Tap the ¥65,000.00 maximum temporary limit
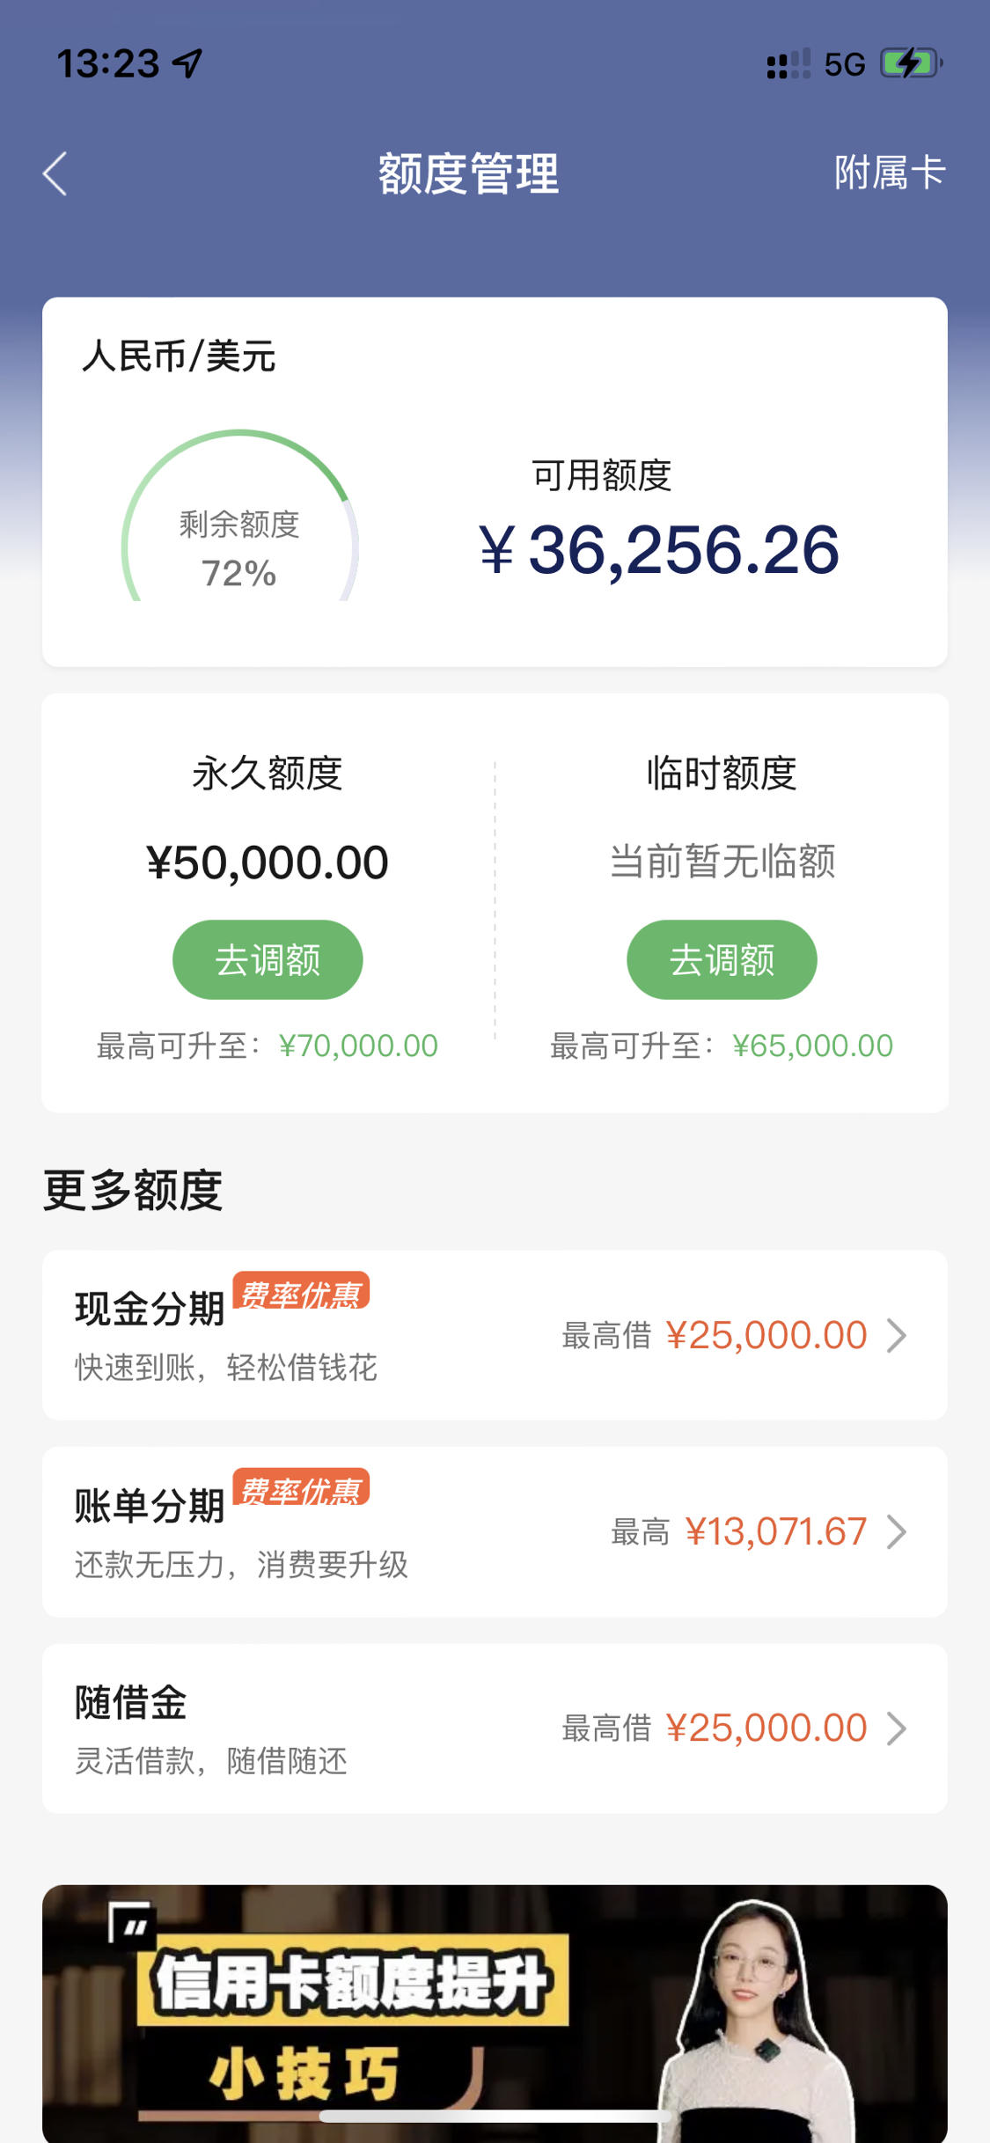 point(812,1046)
